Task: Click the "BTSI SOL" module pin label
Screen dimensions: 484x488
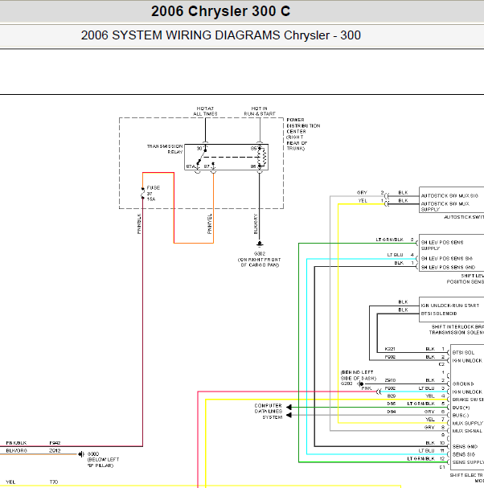Action: tap(463, 353)
